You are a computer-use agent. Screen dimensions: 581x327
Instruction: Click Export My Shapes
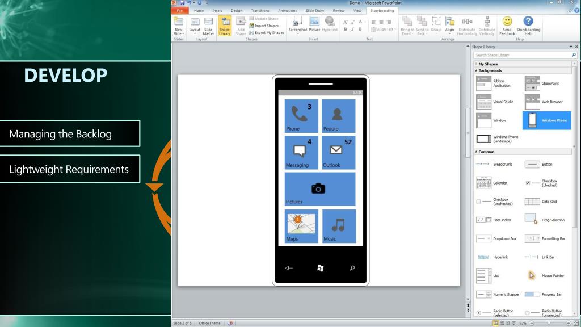coord(268,33)
